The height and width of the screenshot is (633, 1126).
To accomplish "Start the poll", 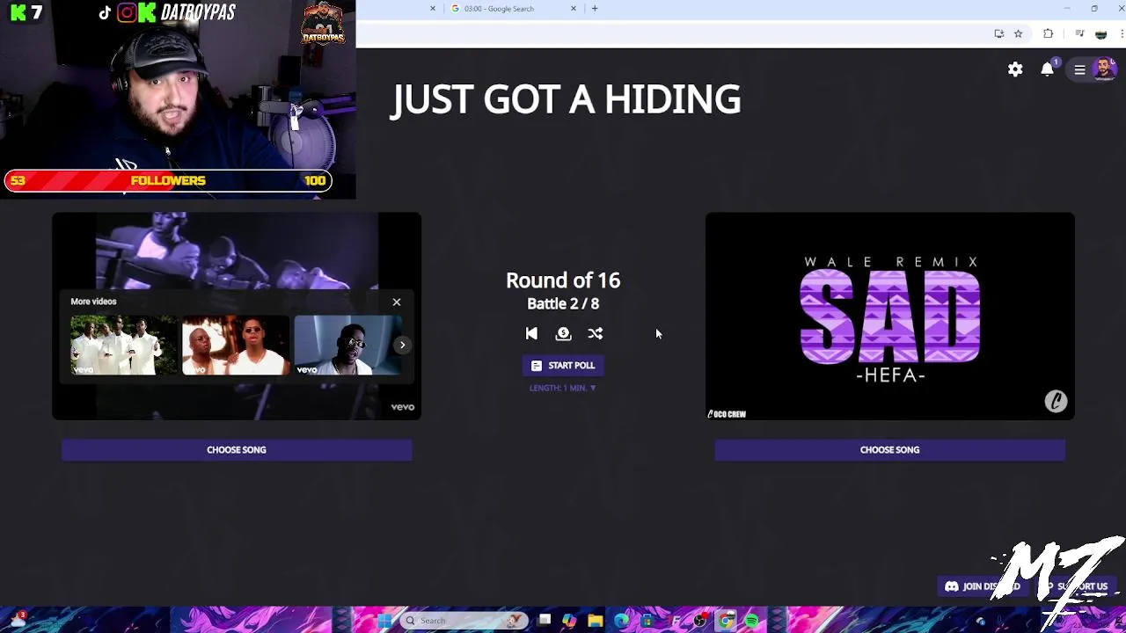I will 563,366.
